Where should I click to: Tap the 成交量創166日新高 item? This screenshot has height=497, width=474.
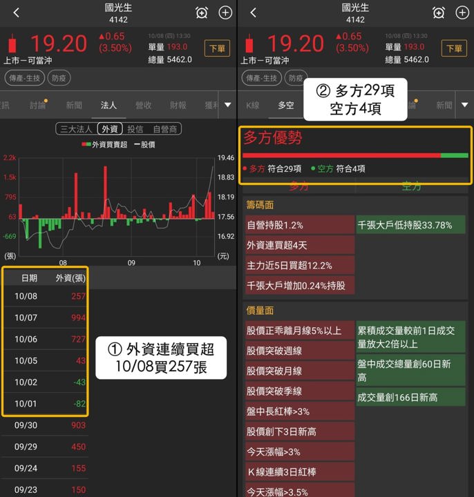tap(411, 397)
